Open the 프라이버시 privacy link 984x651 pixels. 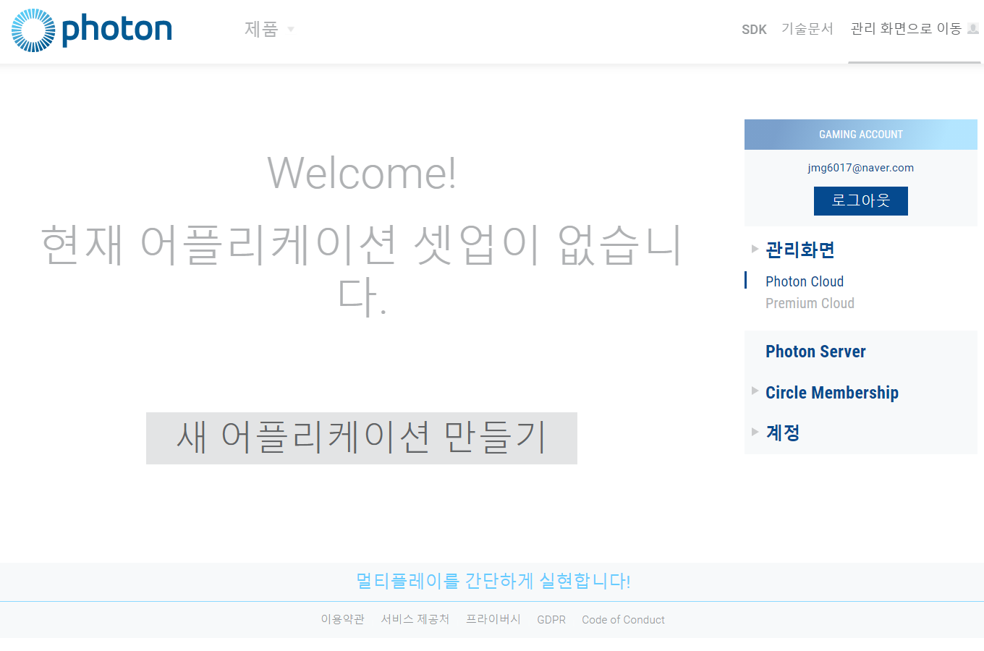pos(493,619)
